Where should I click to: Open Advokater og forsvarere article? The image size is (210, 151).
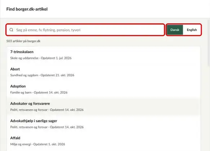(x=104, y=106)
